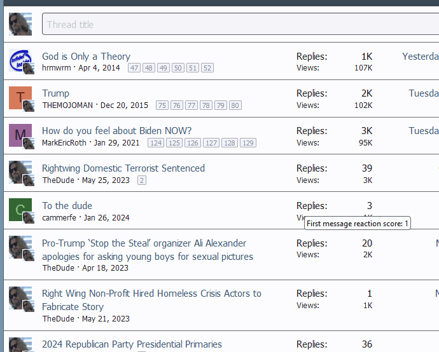Click MarkEricRoth's purple M avatar

[20, 135]
